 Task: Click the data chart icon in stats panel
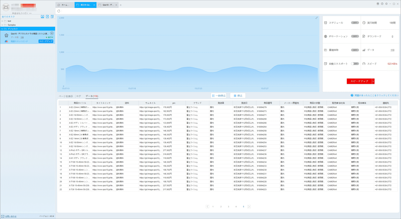pyautogui.click(x=364, y=50)
